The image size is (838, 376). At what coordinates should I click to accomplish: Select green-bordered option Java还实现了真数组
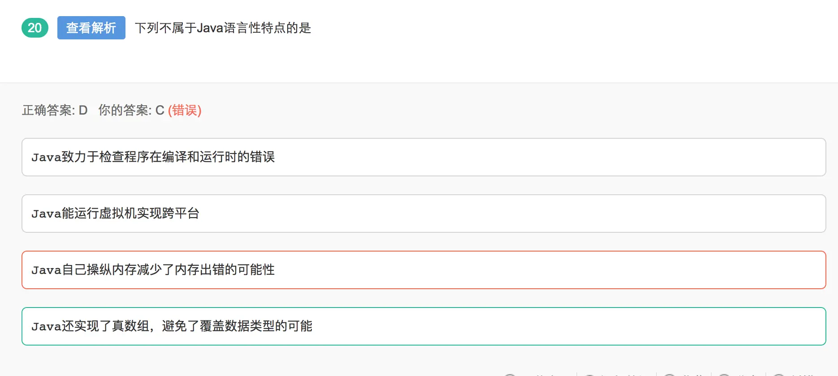pos(172,326)
